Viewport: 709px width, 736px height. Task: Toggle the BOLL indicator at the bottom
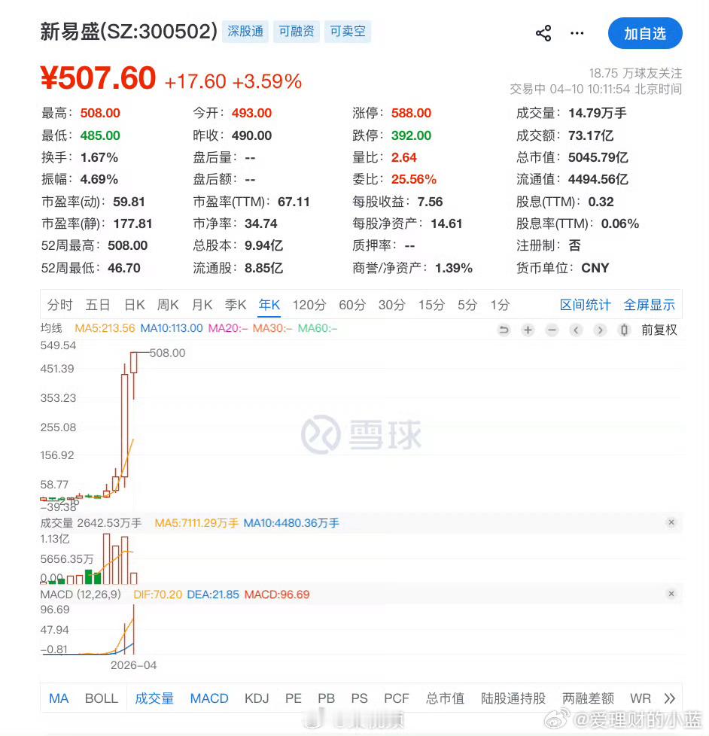101,698
